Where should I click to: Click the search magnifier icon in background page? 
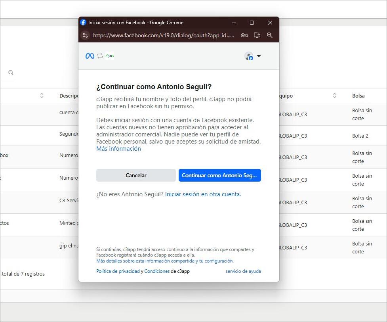point(11,73)
